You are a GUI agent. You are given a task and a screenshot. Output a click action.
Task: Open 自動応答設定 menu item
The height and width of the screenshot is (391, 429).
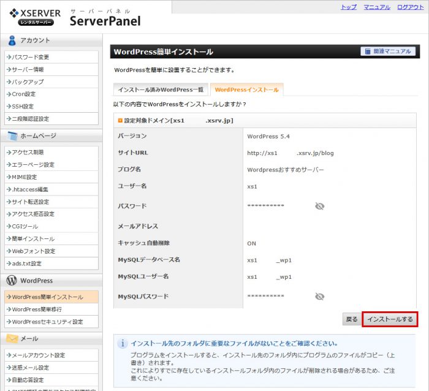click(x=51, y=380)
